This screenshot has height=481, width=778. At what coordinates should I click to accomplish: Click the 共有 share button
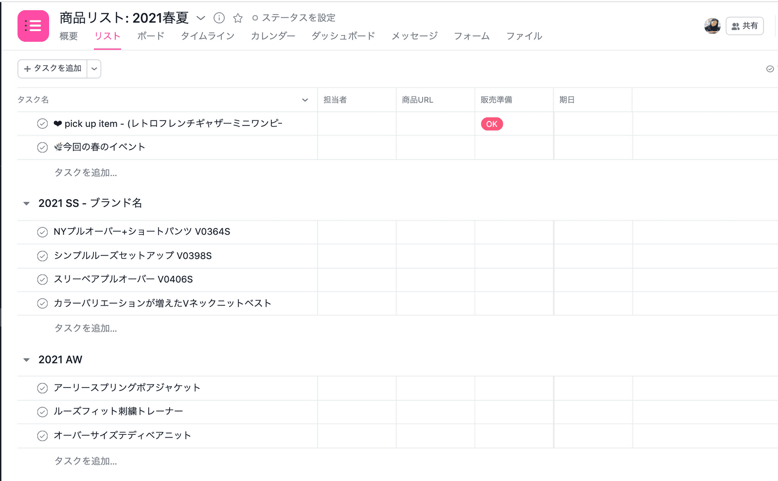tap(744, 26)
